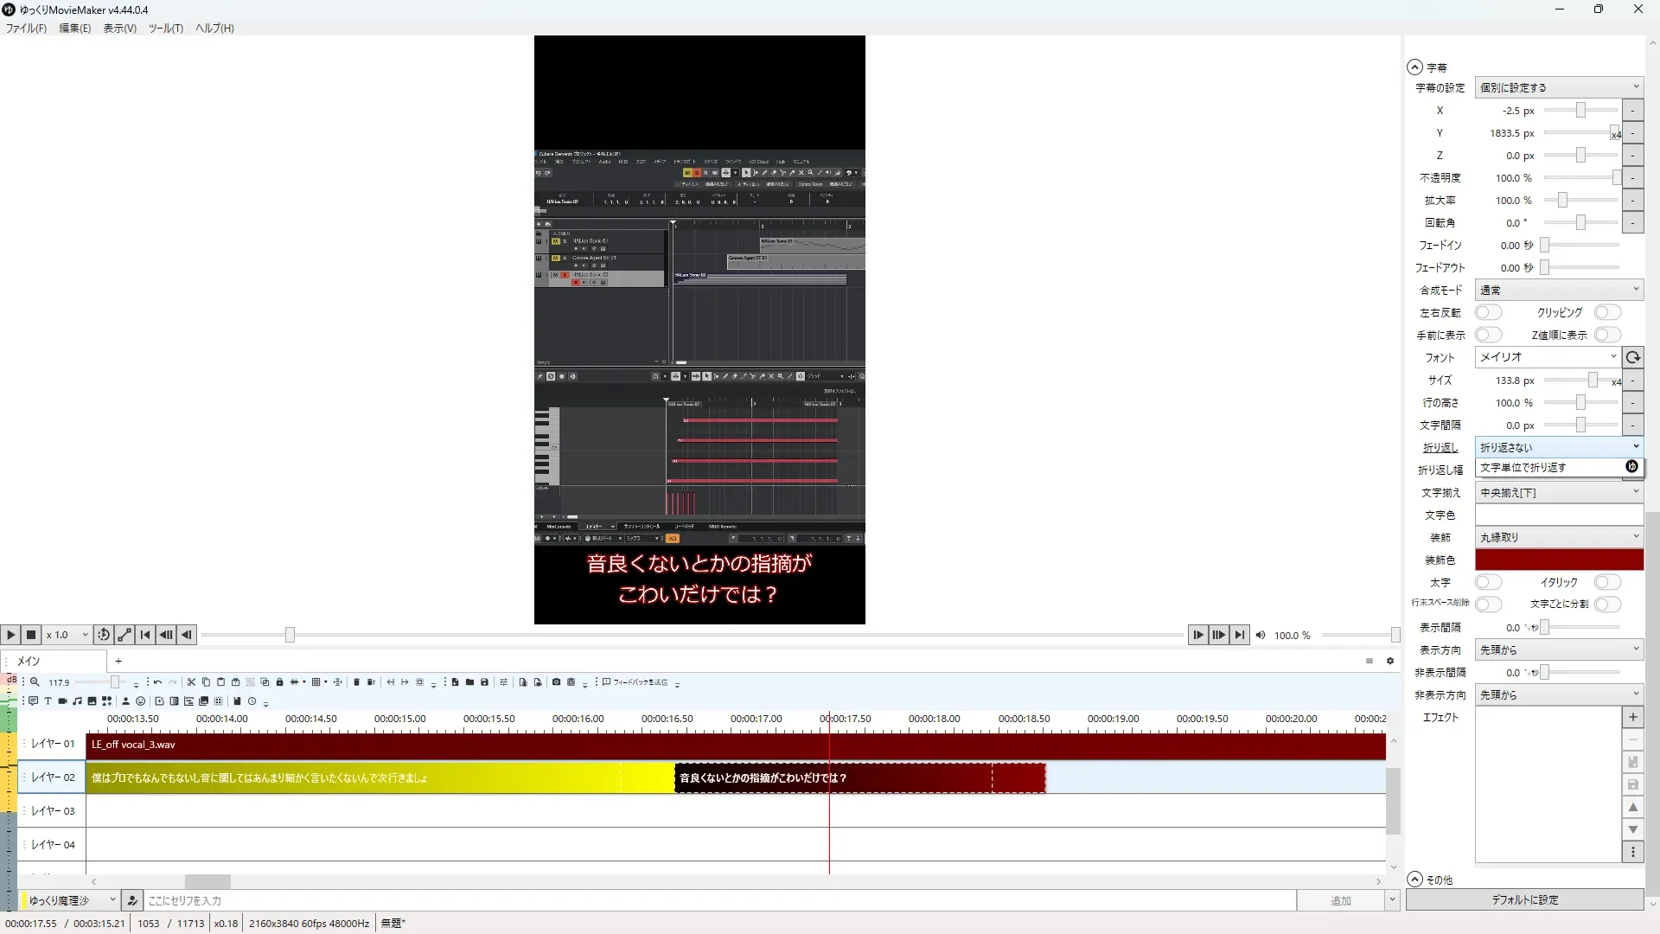Click the lock item icon in timeline toolbar

279,682
